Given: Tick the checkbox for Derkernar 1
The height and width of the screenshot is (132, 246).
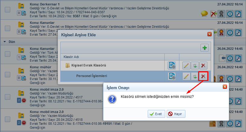Looking at the screenshot, I should 8,10.
